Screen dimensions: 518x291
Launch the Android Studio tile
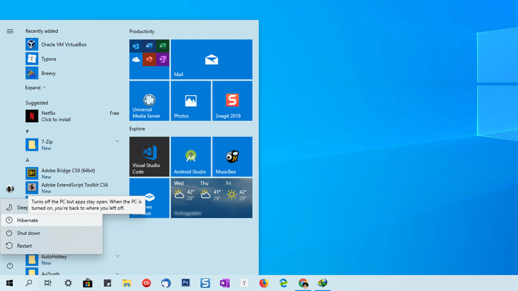tap(191, 157)
